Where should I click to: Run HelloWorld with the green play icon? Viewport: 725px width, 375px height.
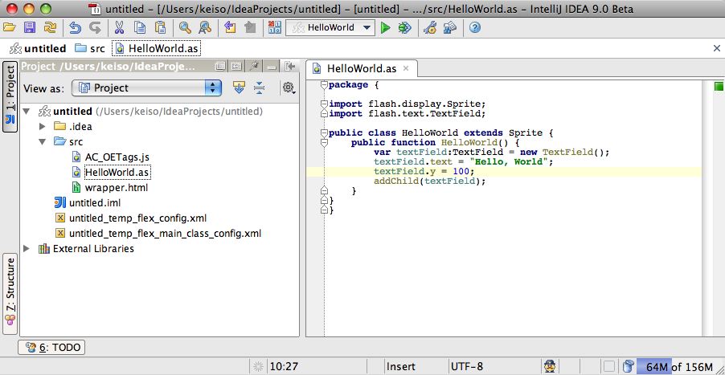pyautogui.click(x=386, y=28)
